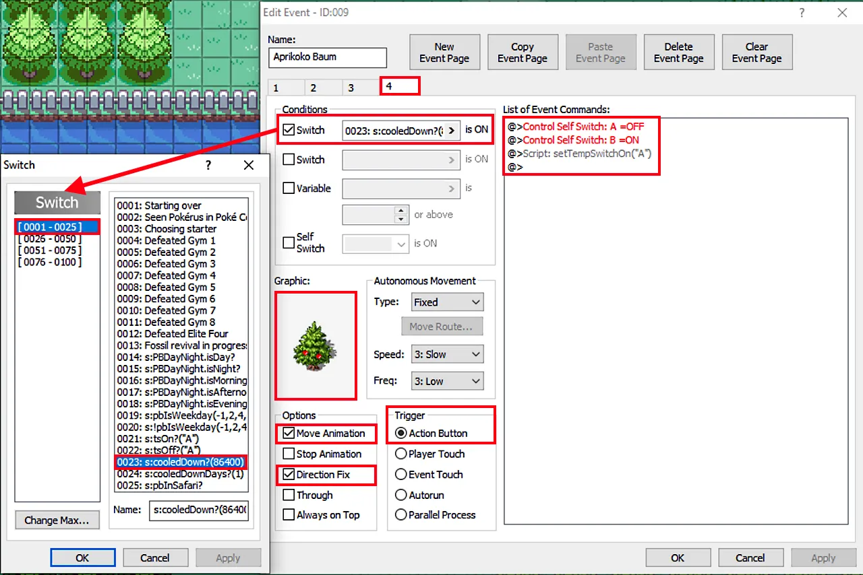The height and width of the screenshot is (575, 863).
Task: Select switch 0024: s:cooledDownDays?(1)
Action: 181,474
